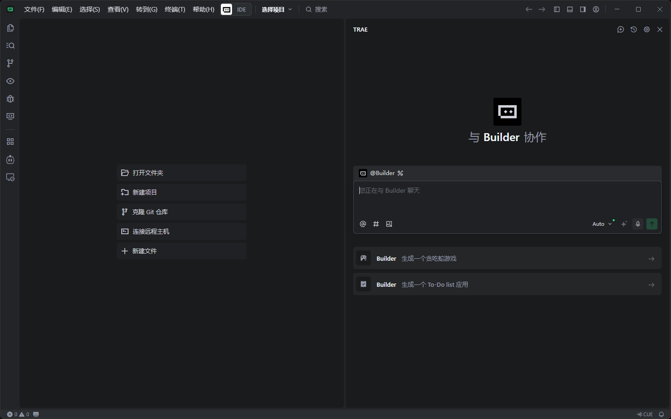Toggle the bottom panel layout

(x=570, y=9)
